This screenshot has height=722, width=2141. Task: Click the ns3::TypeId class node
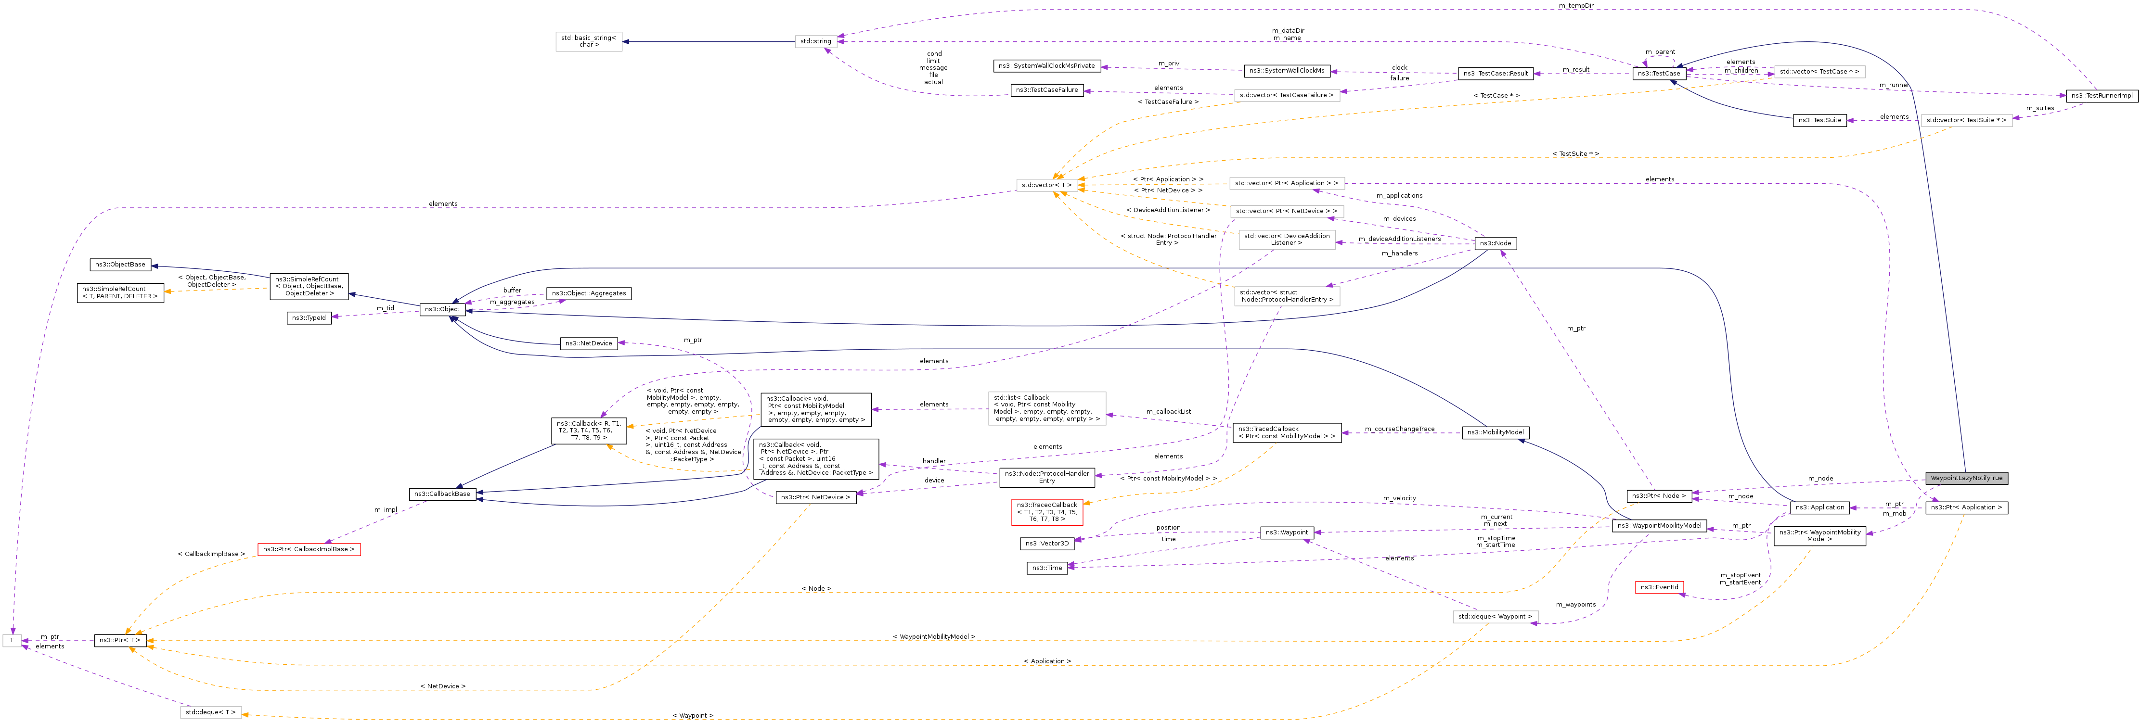(x=309, y=318)
